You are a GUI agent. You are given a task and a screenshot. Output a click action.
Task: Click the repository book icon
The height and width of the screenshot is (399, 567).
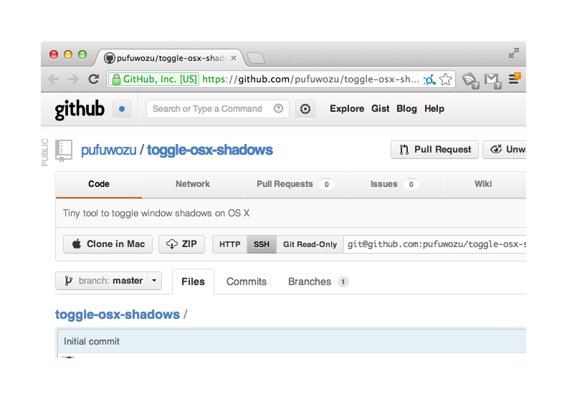(x=64, y=150)
